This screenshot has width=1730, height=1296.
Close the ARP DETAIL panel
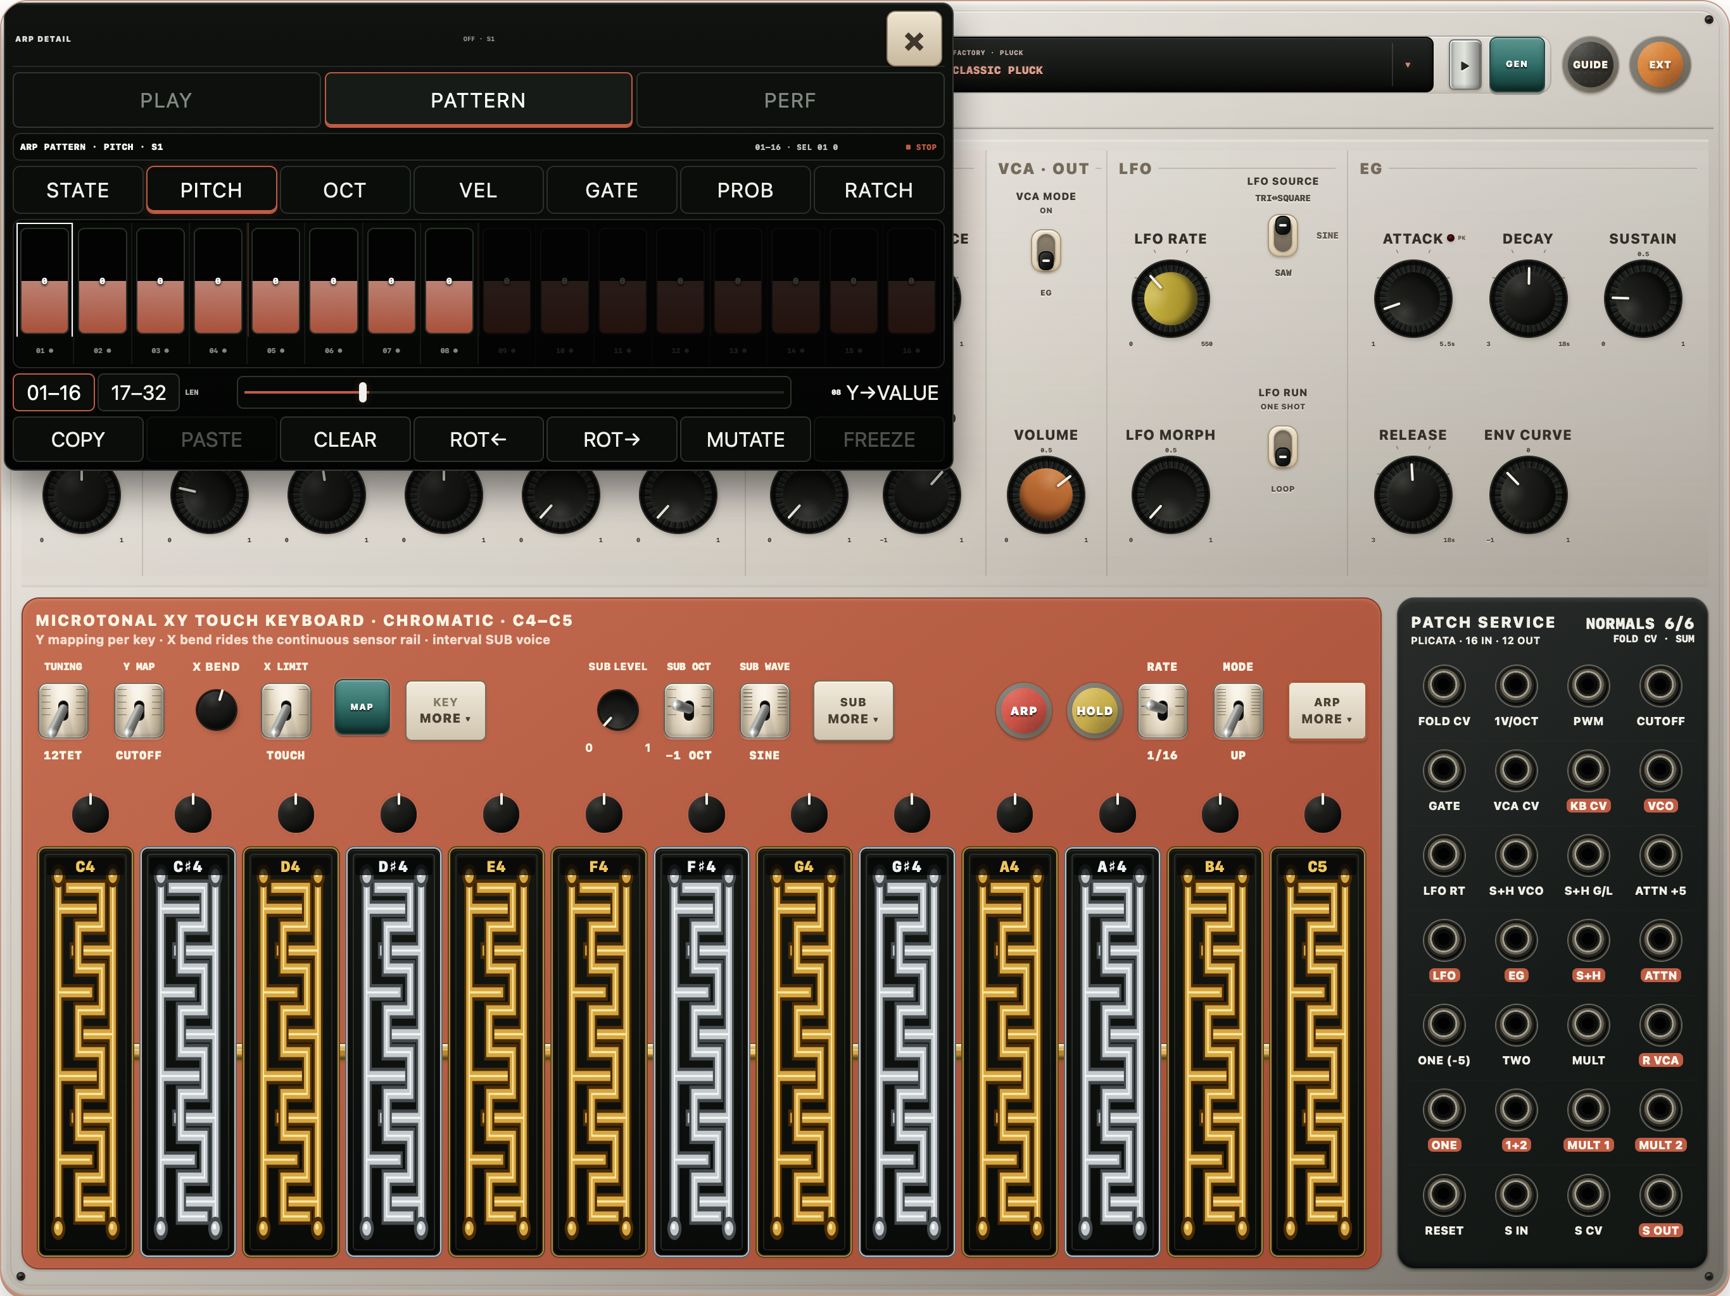pos(914,40)
